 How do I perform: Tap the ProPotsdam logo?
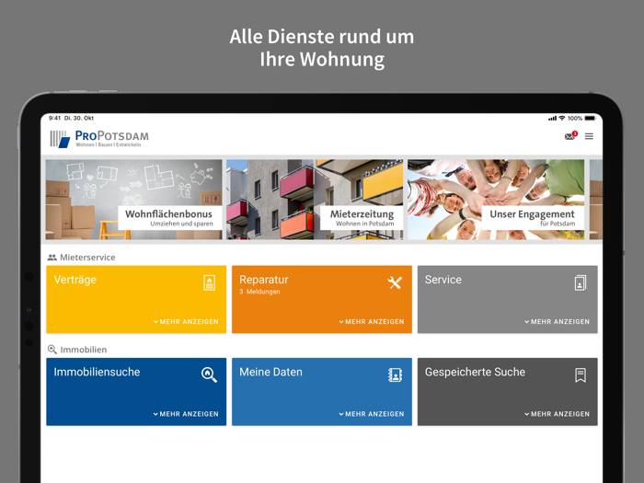pyautogui.click(x=99, y=139)
